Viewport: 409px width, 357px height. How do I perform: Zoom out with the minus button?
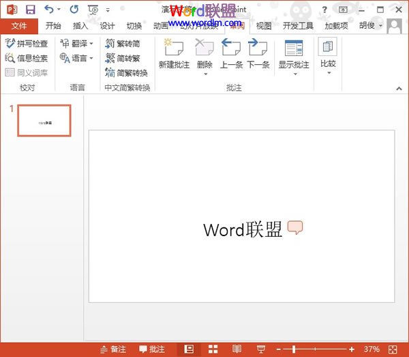click(x=279, y=349)
